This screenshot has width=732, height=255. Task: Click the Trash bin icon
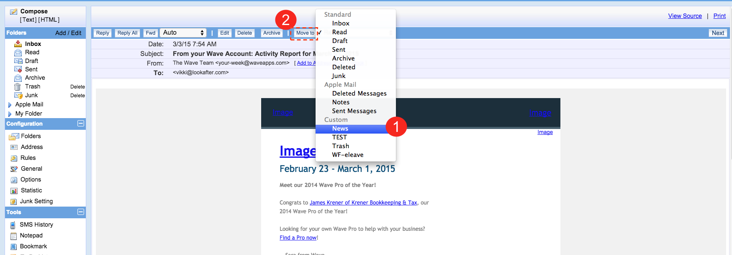(x=18, y=87)
